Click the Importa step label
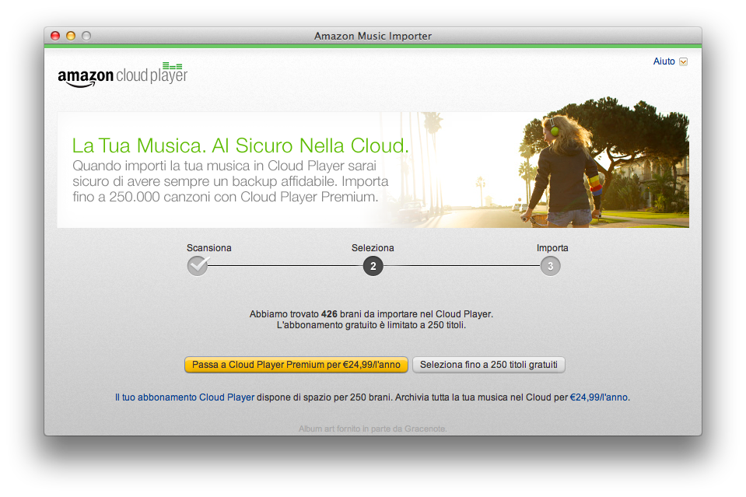 (552, 248)
